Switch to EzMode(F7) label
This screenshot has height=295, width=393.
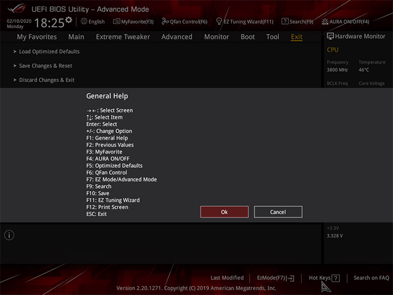[271, 278]
